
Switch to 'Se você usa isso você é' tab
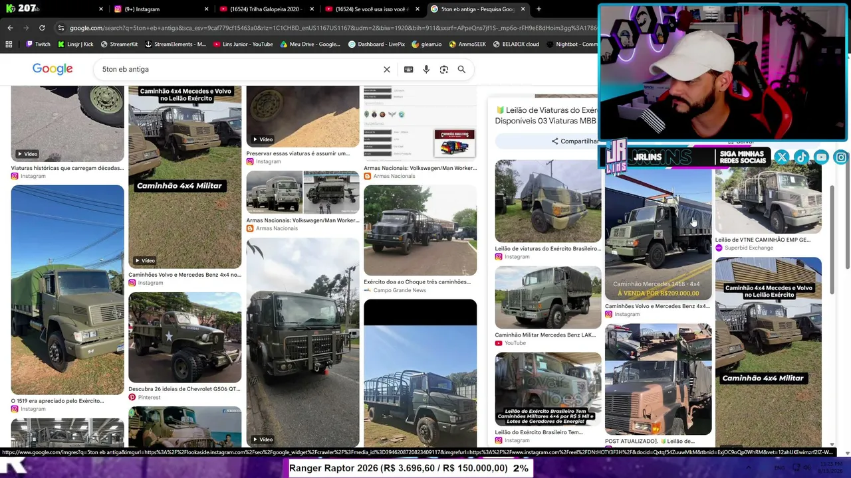(x=371, y=9)
